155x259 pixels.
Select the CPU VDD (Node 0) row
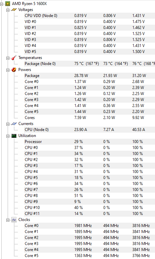point(89,16)
